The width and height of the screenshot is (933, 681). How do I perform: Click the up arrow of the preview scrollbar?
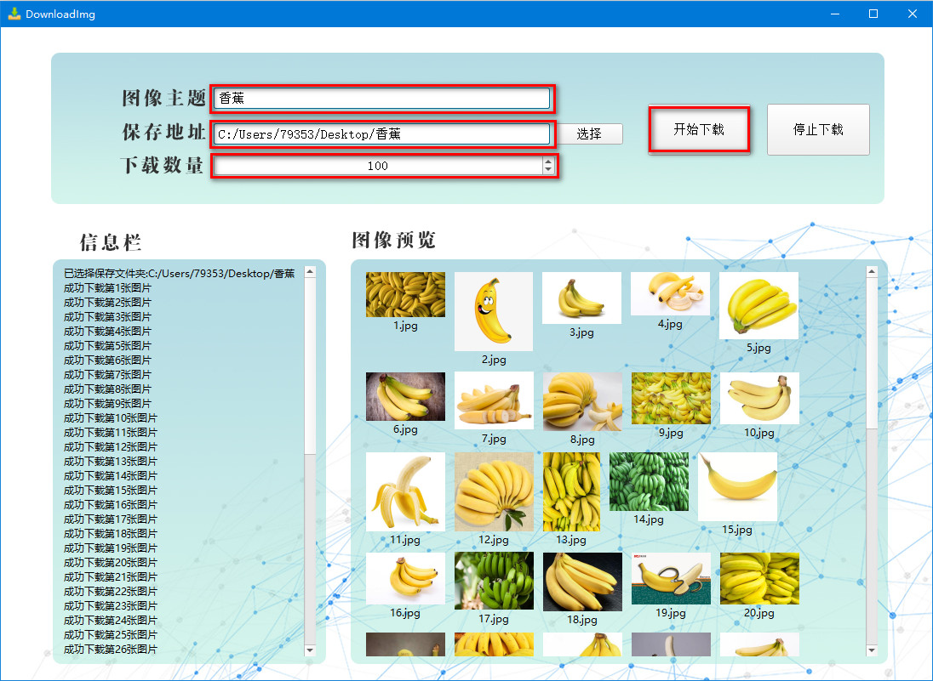click(871, 271)
